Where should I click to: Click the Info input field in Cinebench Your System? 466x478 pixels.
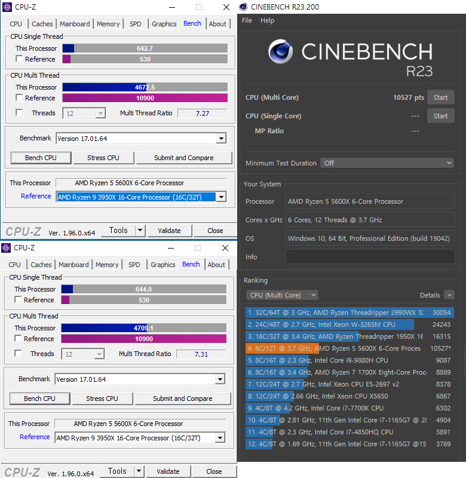[370, 257]
